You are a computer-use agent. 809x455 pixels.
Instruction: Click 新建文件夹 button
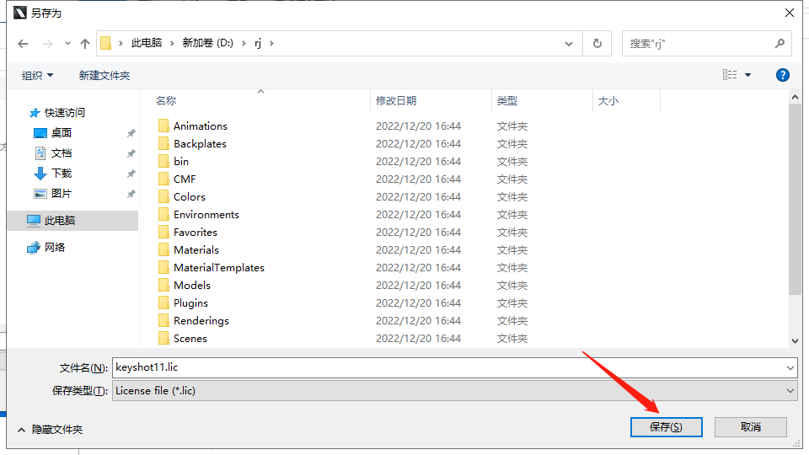[x=104, y=75]
